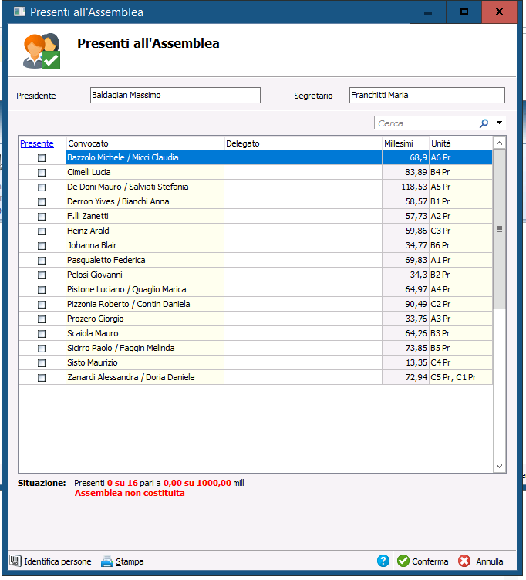526x580 pixels.
Task: Click the Presenti all'Assemblea people icon
Action: tap(42, 51)
